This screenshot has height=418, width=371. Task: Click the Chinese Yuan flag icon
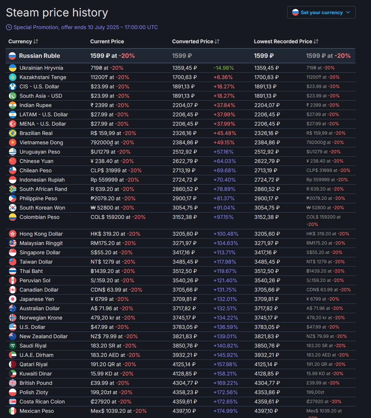[x=13, y=161]
